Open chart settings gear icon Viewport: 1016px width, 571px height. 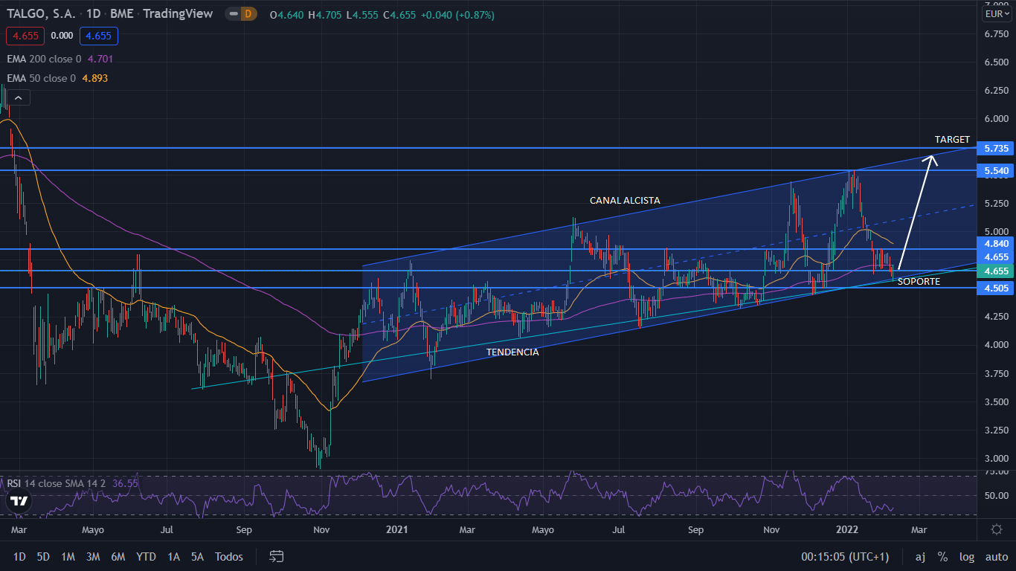click(996, 529)
